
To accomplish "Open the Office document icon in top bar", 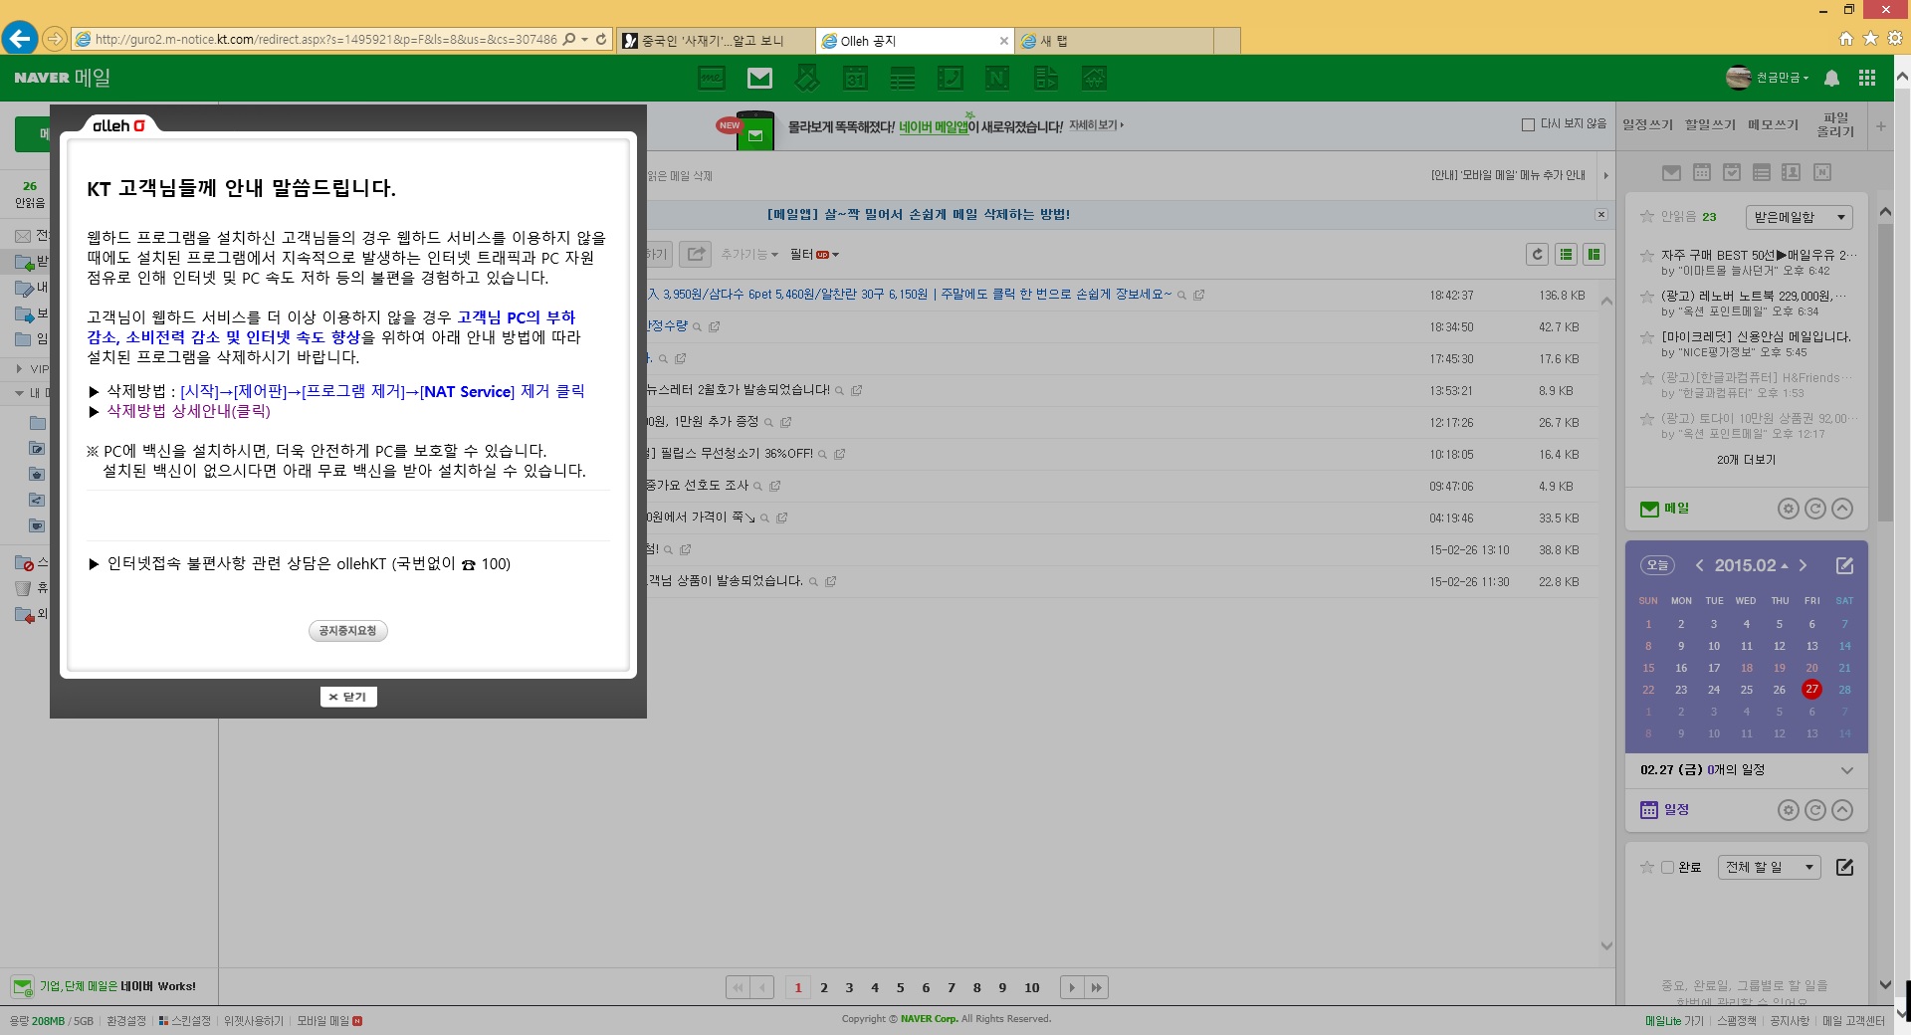I will pyautogui.click(x=1046, y=78).
